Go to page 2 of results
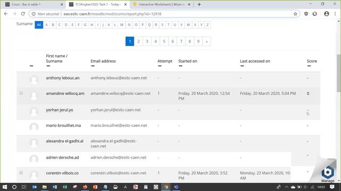 (x=139, y=41)
